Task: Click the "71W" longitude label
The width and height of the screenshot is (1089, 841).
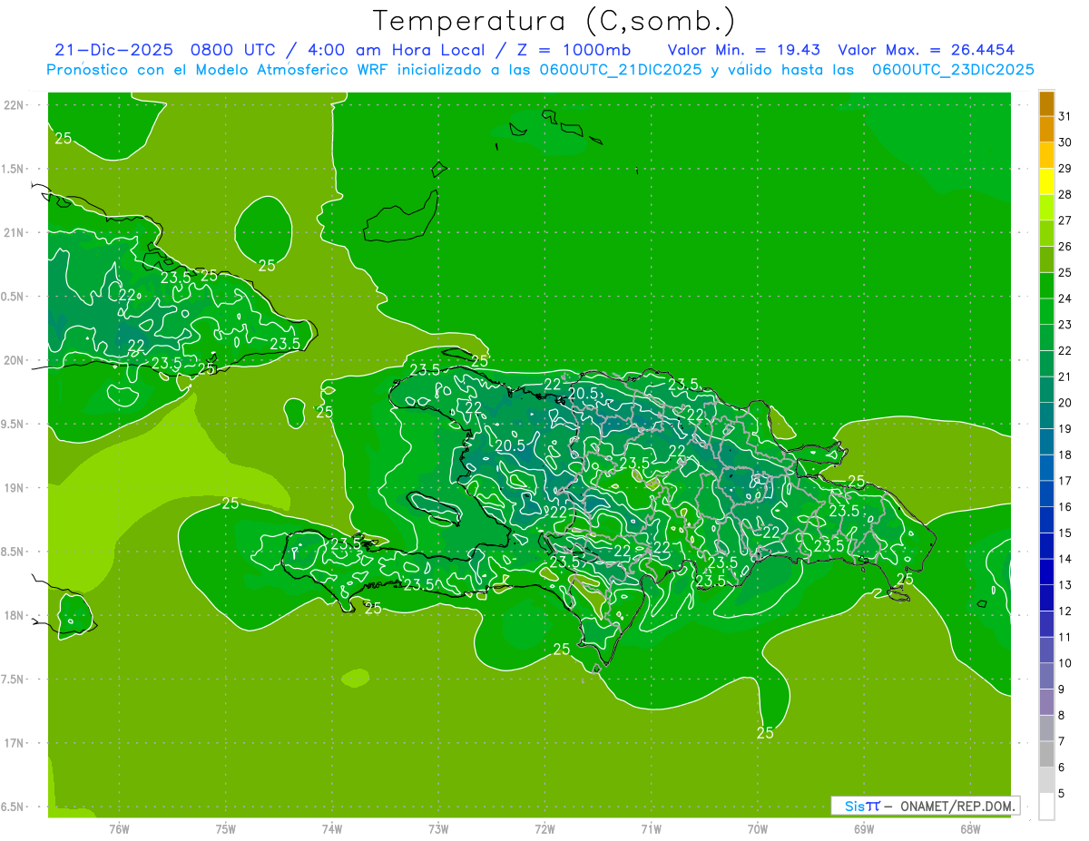Action: tap(651, 828)
